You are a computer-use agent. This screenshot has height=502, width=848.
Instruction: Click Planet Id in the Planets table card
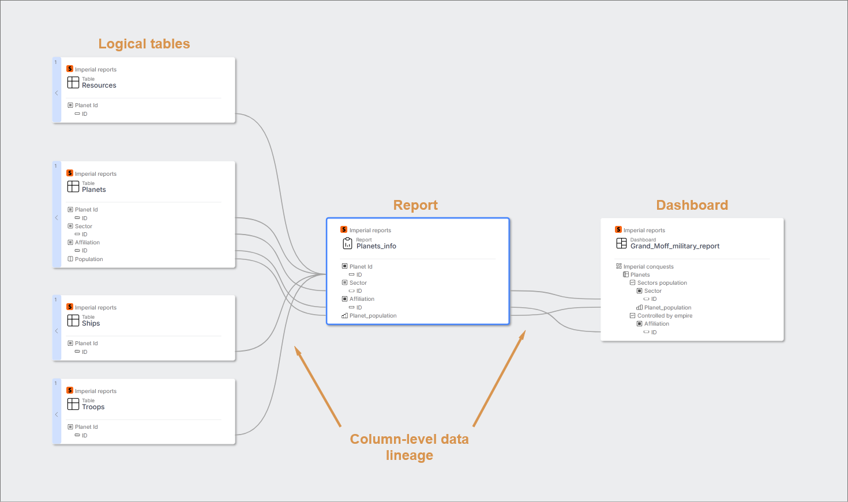coord(86,210)
